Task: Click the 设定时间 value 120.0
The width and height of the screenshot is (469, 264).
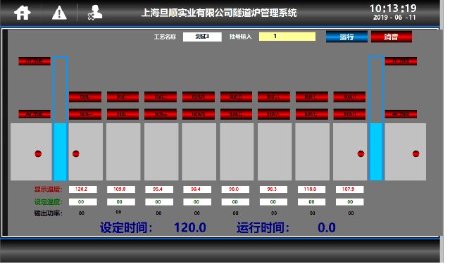Action: [190, 227]
